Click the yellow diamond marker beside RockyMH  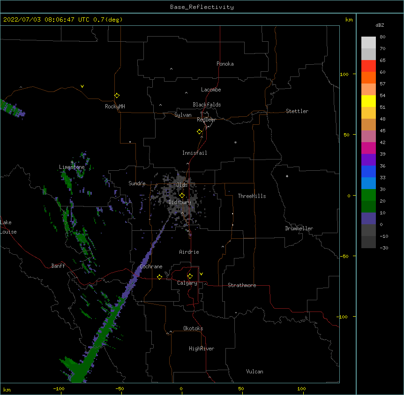[117, 96]
